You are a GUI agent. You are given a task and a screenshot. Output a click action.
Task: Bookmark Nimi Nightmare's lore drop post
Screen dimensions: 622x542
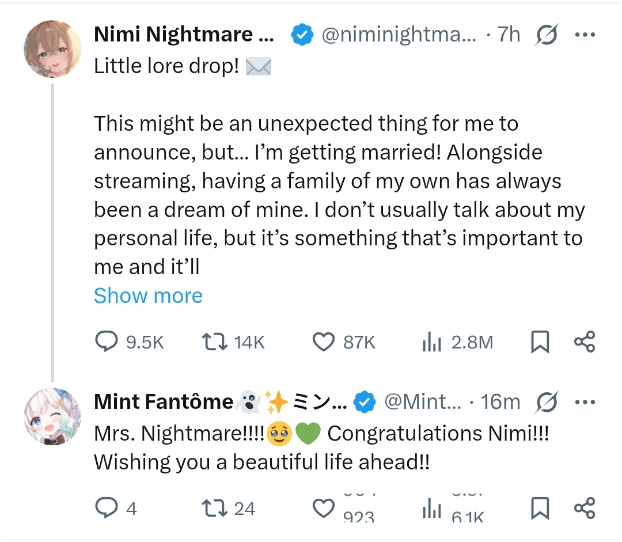[x=539, y=343]
